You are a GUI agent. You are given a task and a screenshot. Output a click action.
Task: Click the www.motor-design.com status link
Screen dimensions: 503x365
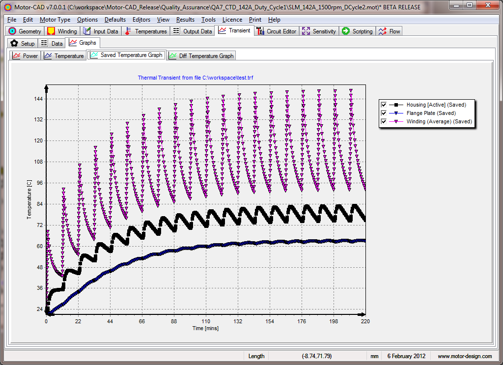pyautogui.click(x=465, y=356)
